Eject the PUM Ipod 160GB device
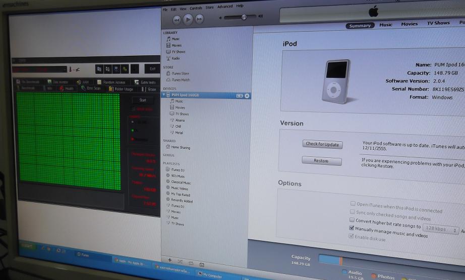 (247, 96)
